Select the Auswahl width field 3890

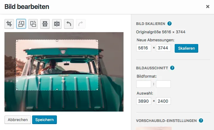(x=144, y=101)
